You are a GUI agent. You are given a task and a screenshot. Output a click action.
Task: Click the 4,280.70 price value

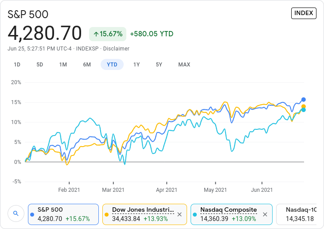click(x=45, y=33)
